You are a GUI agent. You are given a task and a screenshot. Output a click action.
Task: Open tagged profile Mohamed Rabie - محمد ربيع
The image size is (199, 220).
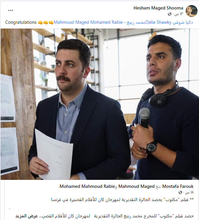[118, 22]
